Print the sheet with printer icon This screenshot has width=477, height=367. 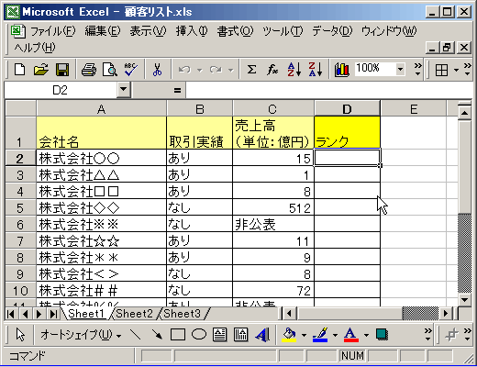click(x=89, y=70)
